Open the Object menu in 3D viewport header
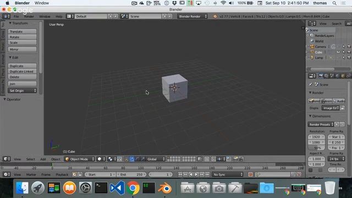The height and width of the screenshot is (198, 352). click(x=56, y=159)
